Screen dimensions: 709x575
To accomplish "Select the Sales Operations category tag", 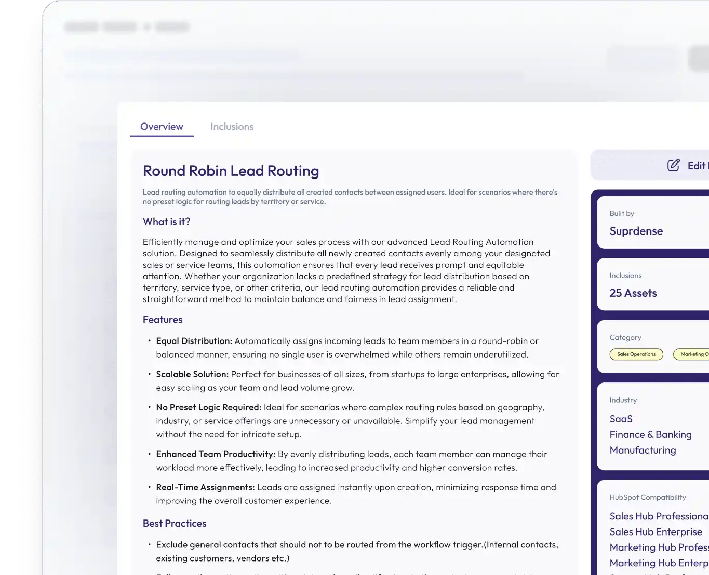I will (636, 354).
